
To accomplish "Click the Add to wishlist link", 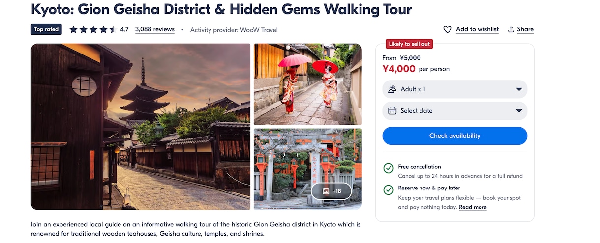I will (477, 29).
